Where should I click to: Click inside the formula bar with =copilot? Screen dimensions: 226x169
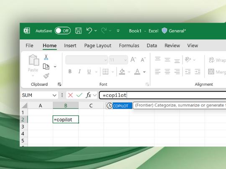(x=162, y=95)
